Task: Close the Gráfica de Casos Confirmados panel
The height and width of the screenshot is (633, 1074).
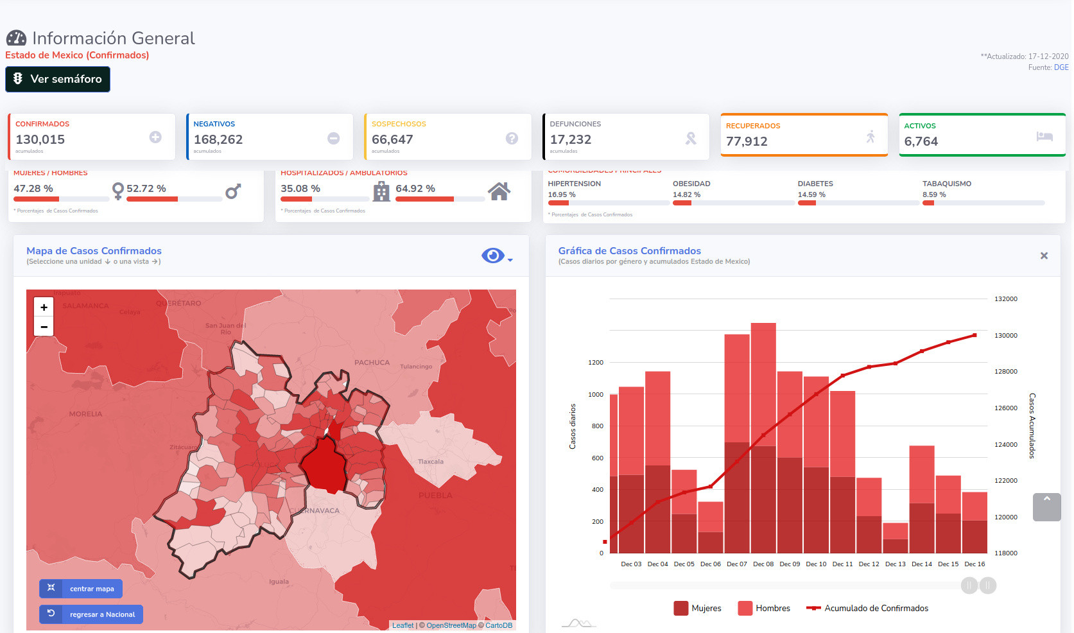Action: [1044, 256]
